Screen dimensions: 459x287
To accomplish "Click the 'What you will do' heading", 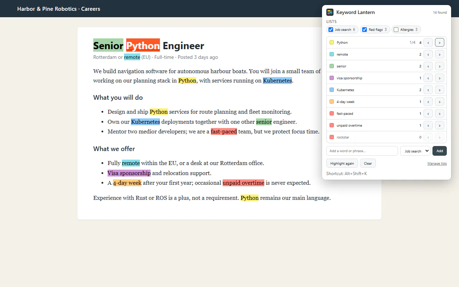I will [118, 98].
